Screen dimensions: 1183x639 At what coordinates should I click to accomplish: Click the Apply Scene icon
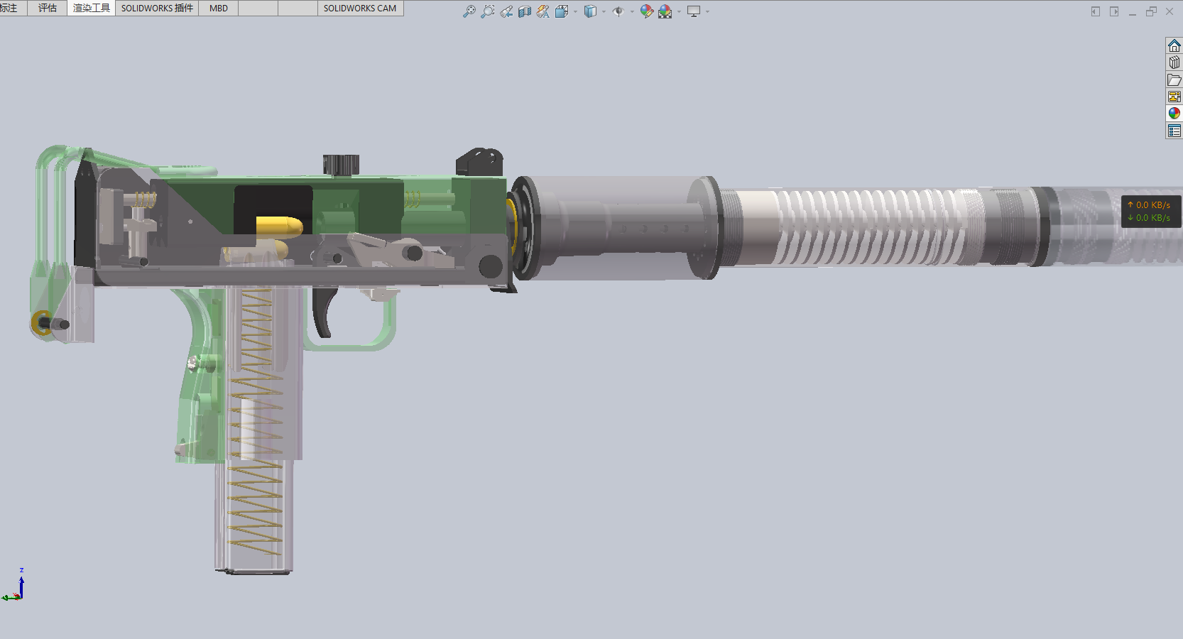(x=665, y=11)
